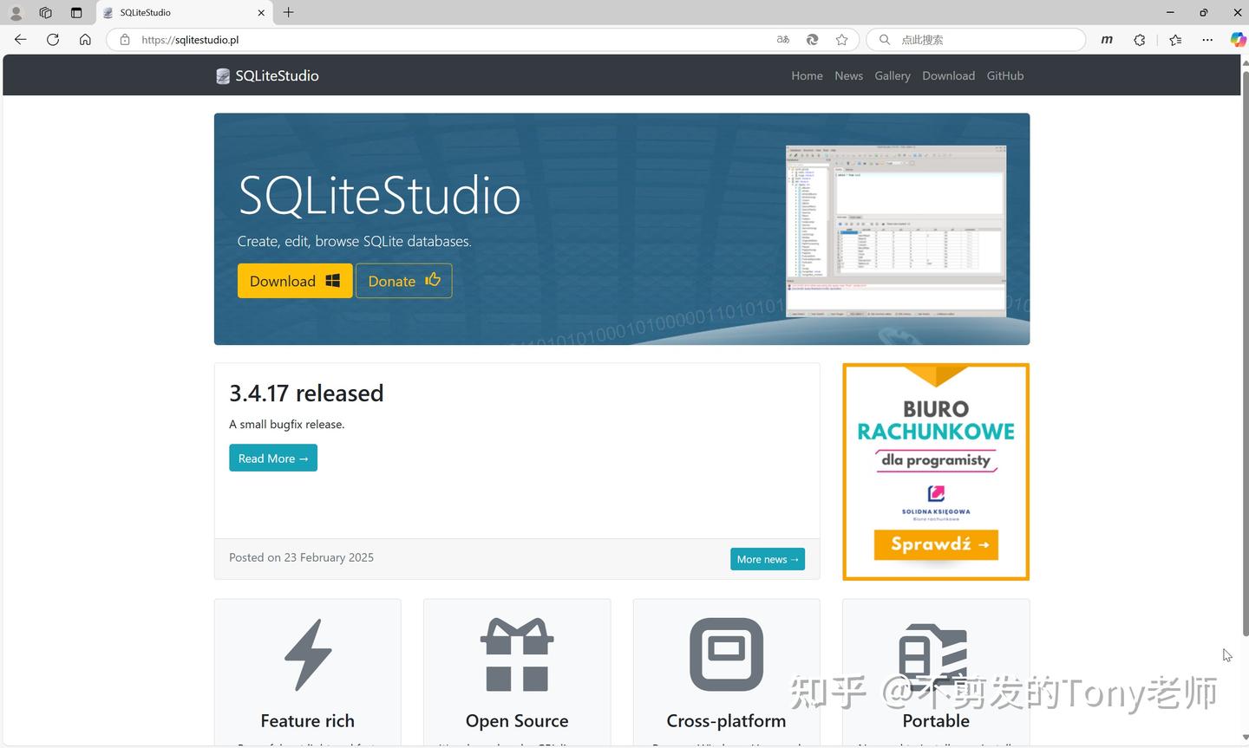Click the Read More button

click(x=272, y=458)
